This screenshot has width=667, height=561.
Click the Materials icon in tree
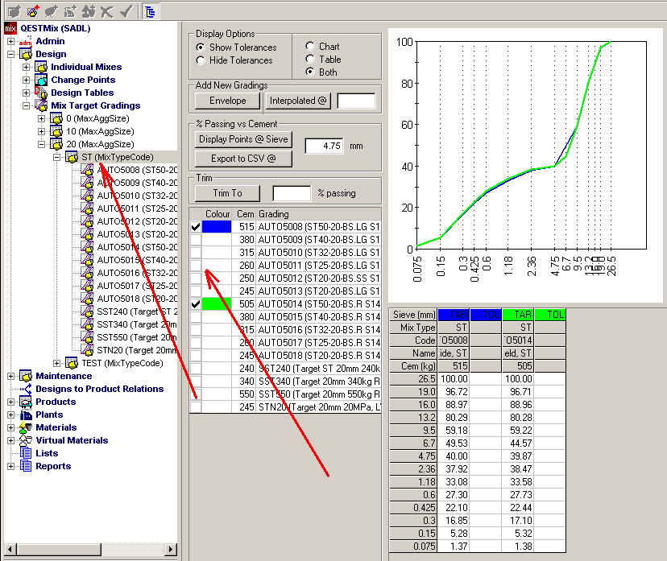(25, 427)
